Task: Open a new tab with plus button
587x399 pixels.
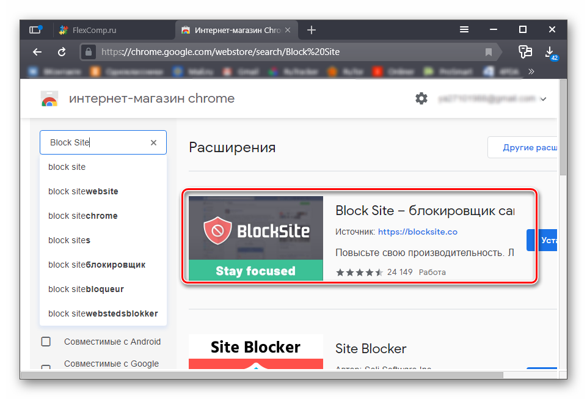Action: [x=312, y=30]
